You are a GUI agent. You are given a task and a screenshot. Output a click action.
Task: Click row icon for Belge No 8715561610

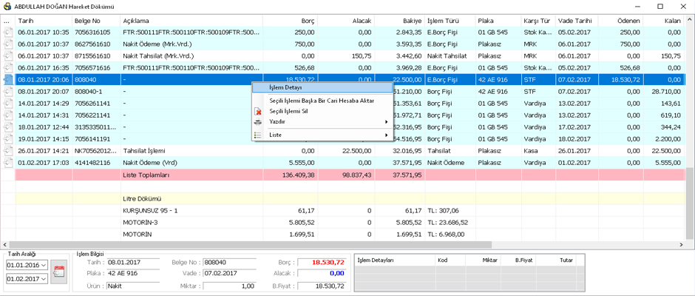pyautogui.click(x=8, y=56)
